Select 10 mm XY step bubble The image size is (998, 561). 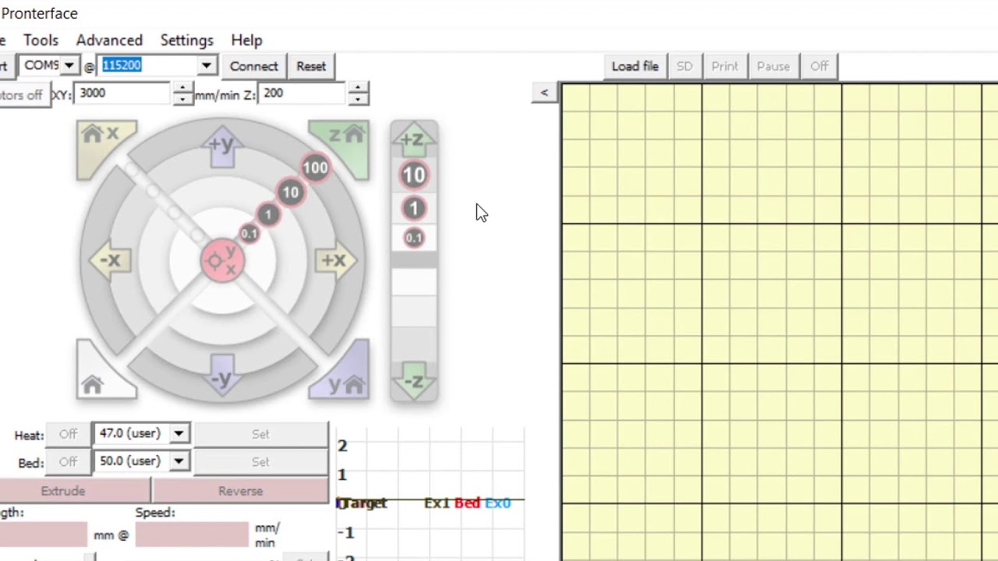coord(290,192)
